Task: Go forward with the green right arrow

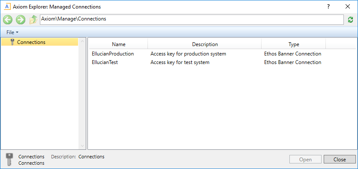Action: [21, 20]
